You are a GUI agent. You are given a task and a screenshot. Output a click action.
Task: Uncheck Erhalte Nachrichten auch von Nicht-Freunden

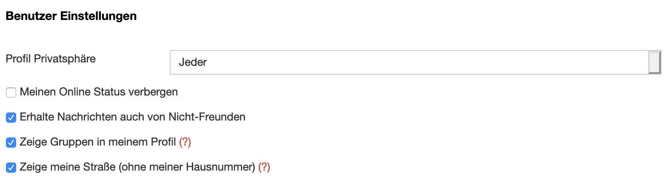pos(11,118)
